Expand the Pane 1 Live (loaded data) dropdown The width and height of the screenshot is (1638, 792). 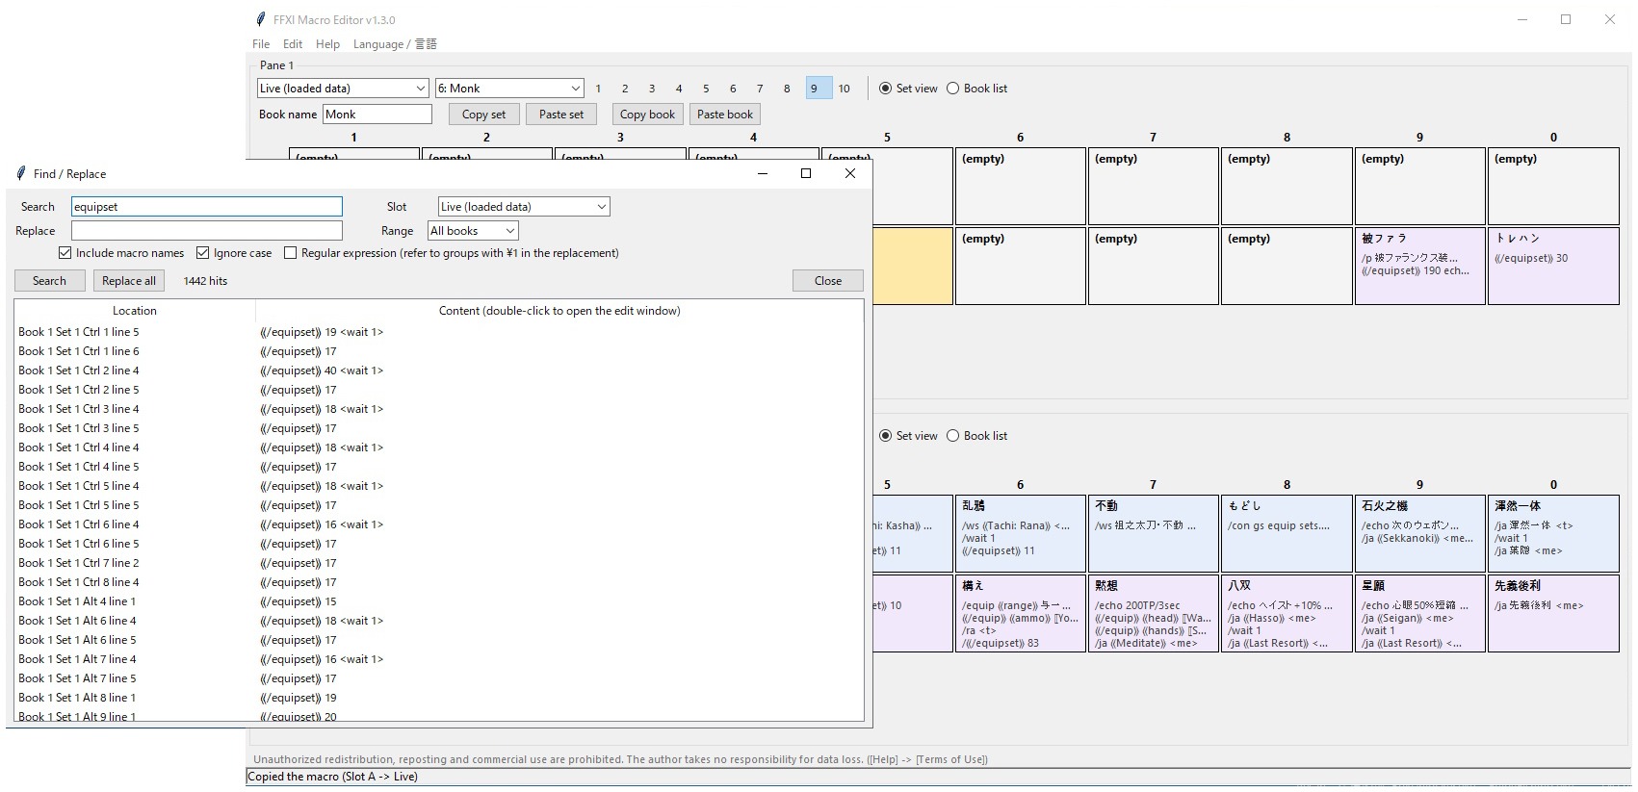coord(343,89)
